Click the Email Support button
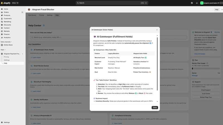 (x=206, y=90)
